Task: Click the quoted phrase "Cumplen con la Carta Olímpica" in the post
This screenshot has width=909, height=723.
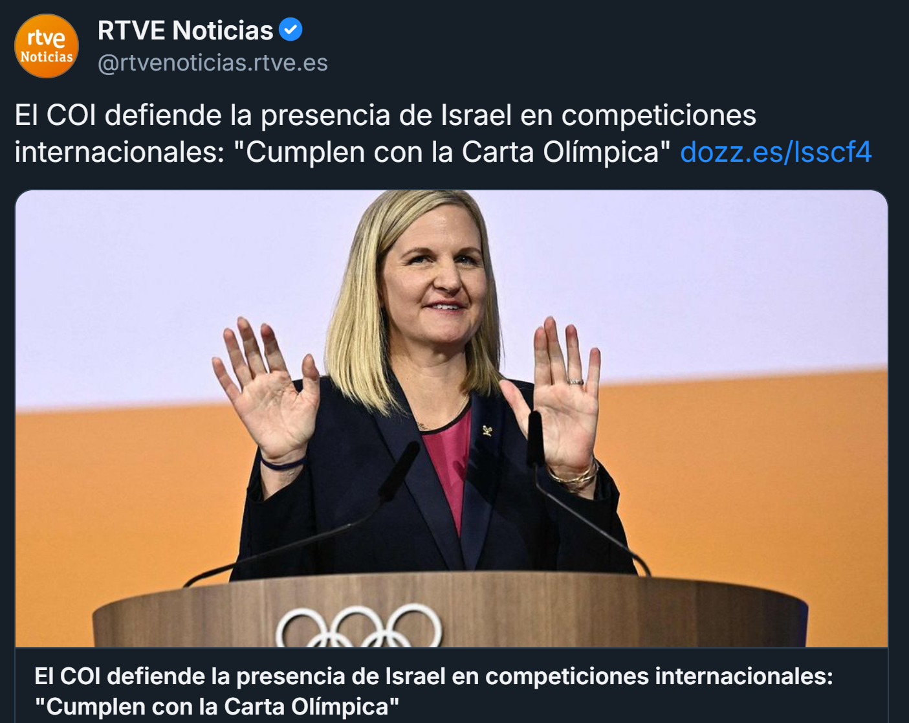Action: pyautogui.click(x=452, y=152)
